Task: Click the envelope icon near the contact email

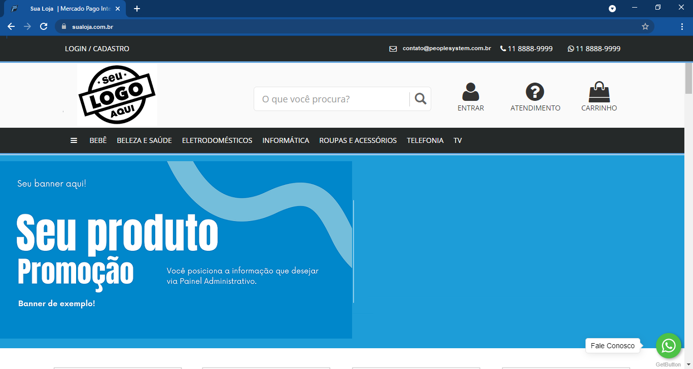Action: click(393, 48)
